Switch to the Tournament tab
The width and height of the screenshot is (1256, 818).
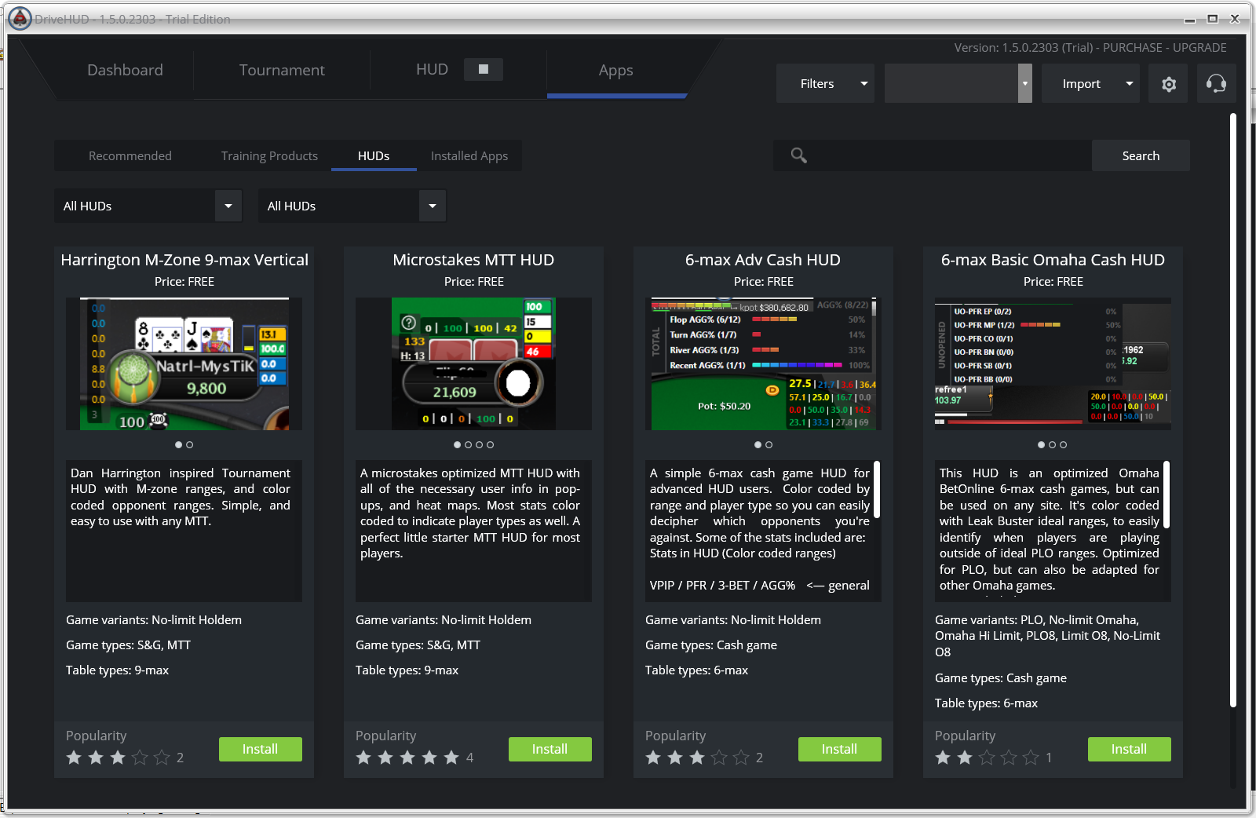(x=282, y=70)
